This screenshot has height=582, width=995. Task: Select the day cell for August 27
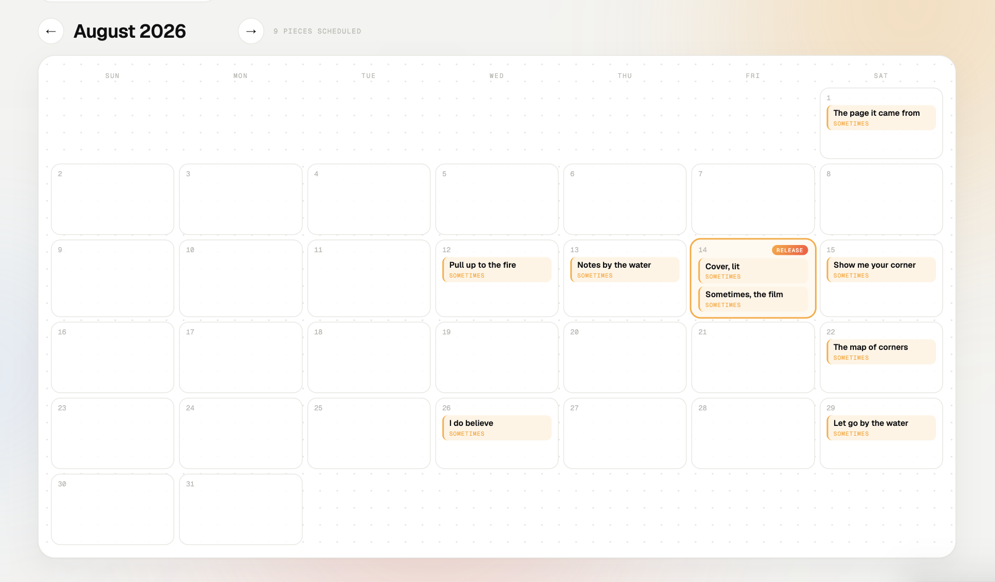coord(625,434)
